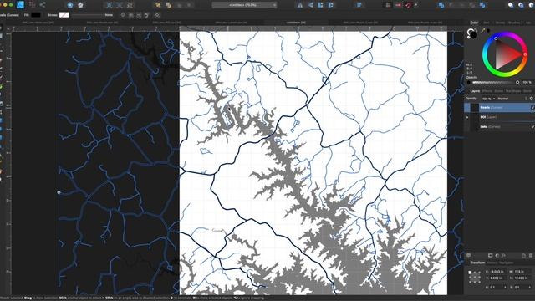This screenshot has height=301, width=535.
Task: Pick the eyedropper in the Color panel
Action: [483, 30]
